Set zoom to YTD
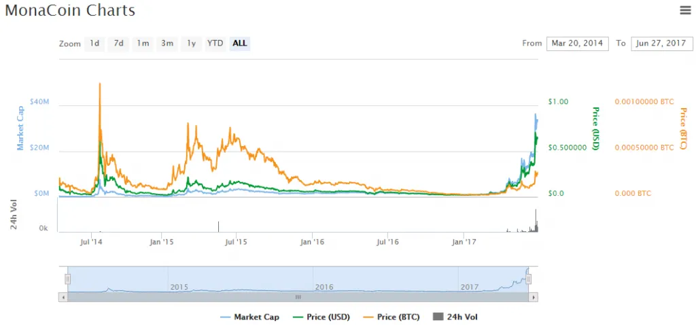 (x=215, y=44)
